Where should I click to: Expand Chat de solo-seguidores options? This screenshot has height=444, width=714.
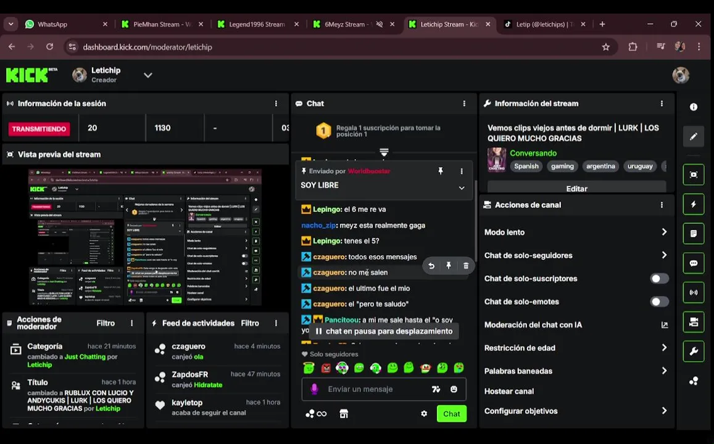coord(664,255)
